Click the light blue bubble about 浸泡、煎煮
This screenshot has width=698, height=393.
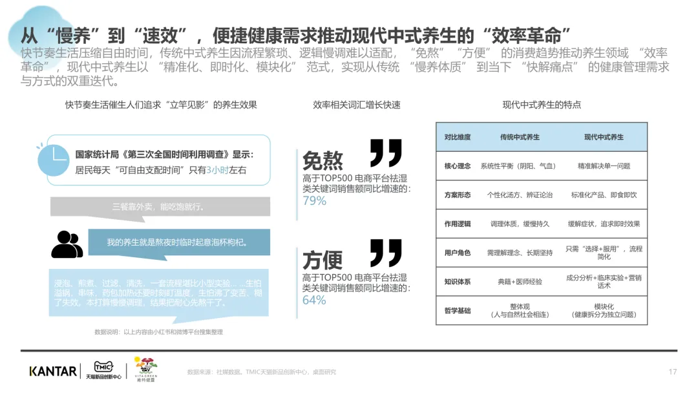coord(158,293)
